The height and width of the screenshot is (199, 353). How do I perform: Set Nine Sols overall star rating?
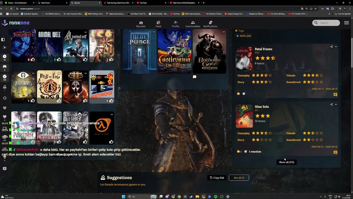[263, 116]
